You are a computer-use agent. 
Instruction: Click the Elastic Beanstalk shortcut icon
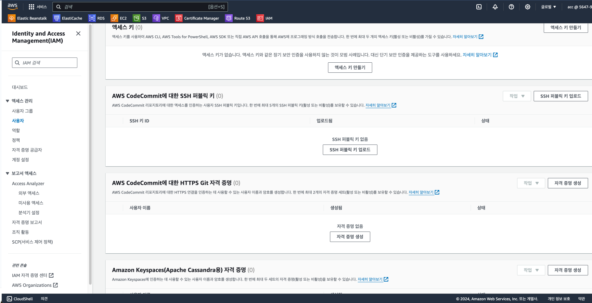coord(12,18)
